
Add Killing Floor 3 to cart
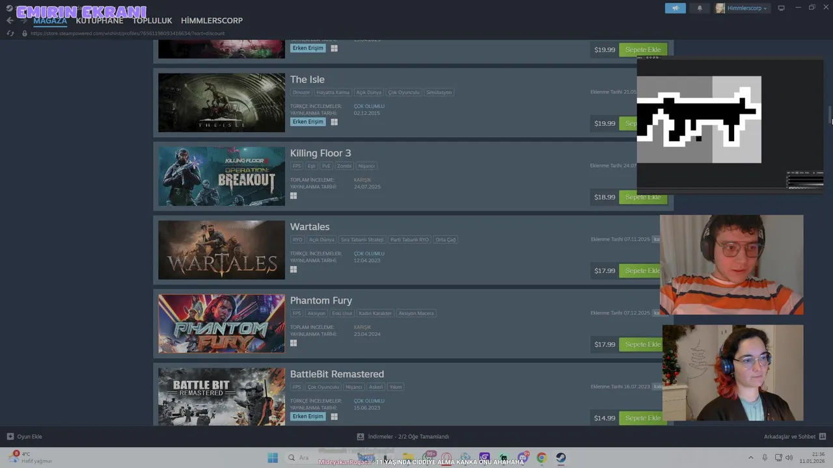point(643,197)
